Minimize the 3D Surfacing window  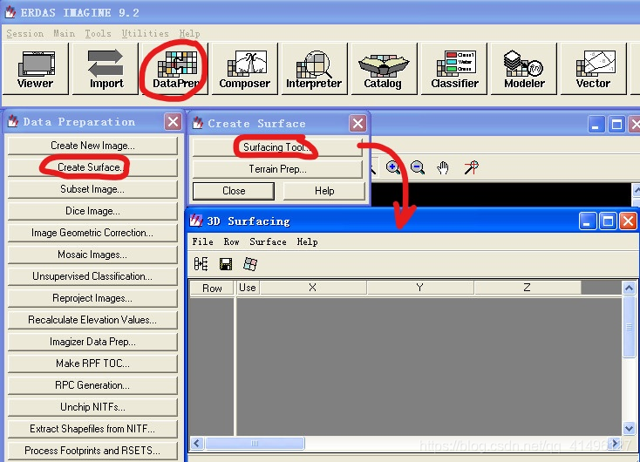pos(588,221)
